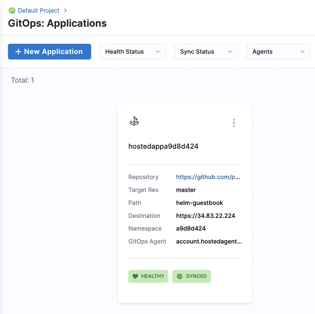315x314 pixels.
Task: Click the SYNCED status badge
Action: tap(192, 277)
